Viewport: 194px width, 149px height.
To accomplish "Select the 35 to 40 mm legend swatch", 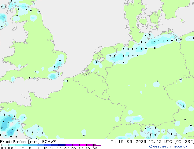I will coord(76,145).
